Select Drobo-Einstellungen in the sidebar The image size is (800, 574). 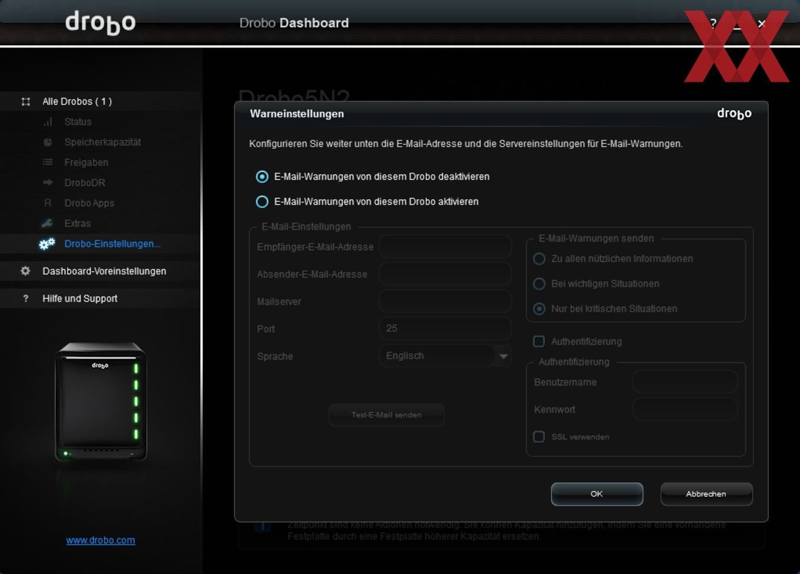[x=112, y=244]
